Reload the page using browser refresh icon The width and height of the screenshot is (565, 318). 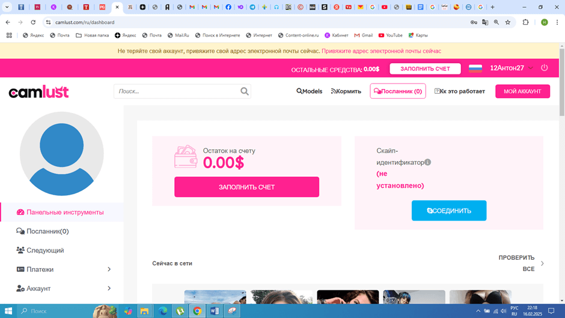click(x=33, y=22)
